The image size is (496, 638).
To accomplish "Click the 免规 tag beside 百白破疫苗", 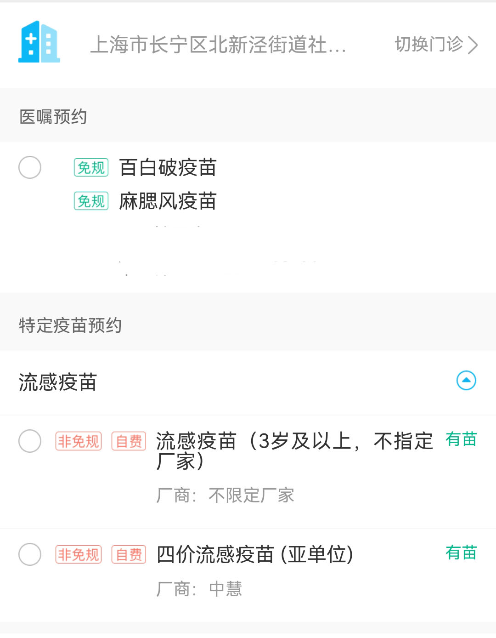I will pyautogui.click(x=91, y=168).
